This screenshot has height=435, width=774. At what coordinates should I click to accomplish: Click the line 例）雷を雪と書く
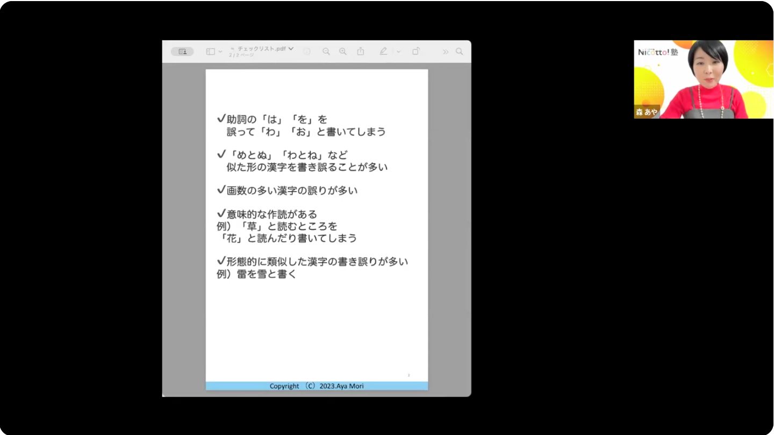(x=256, y=274)
